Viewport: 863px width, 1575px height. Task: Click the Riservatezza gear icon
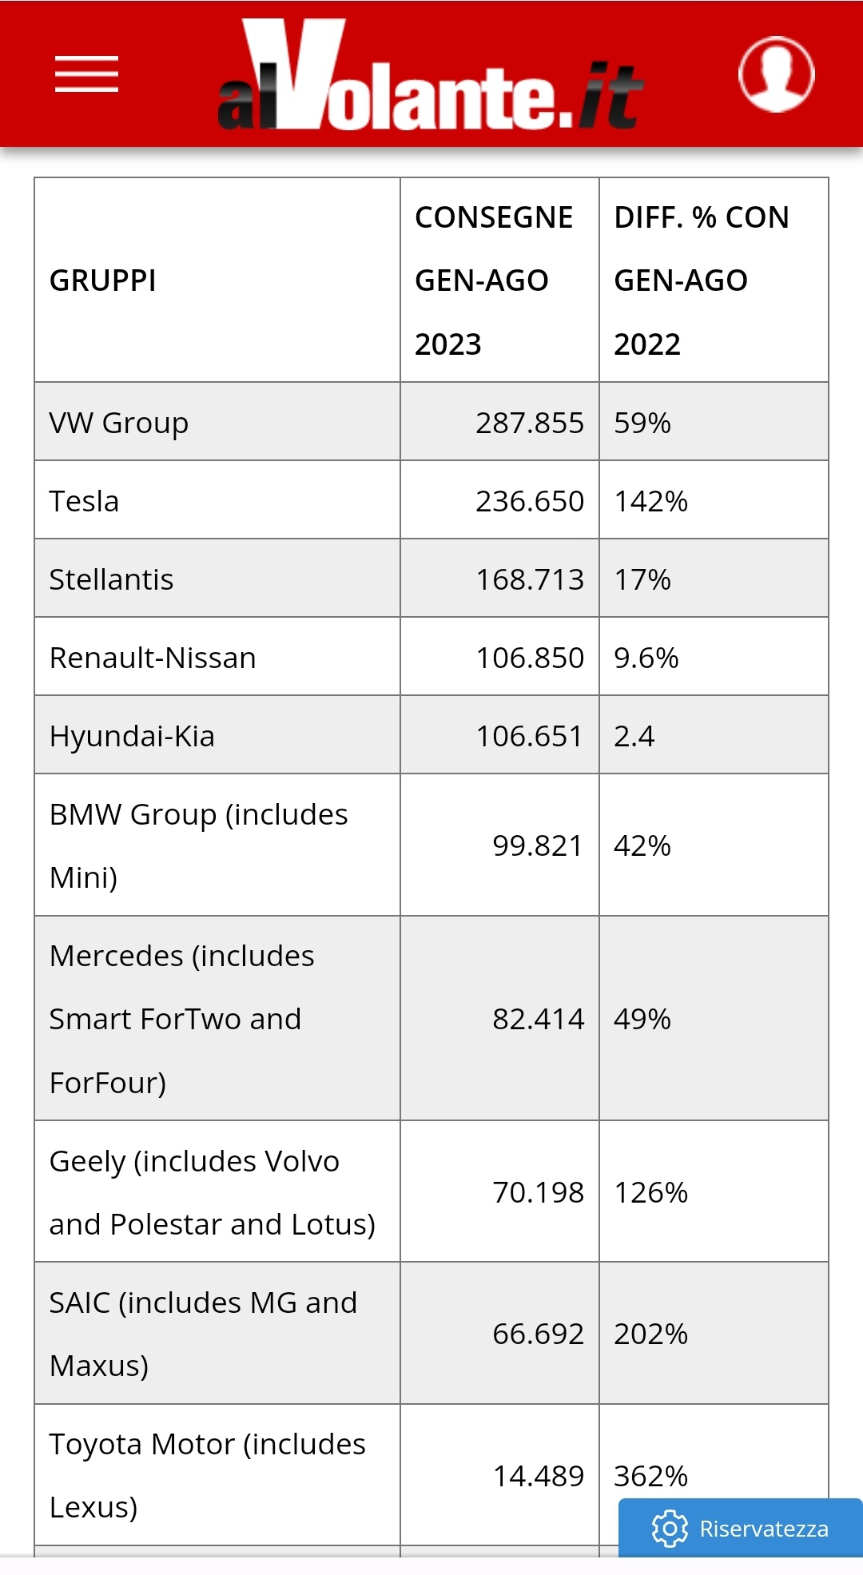670,1529
